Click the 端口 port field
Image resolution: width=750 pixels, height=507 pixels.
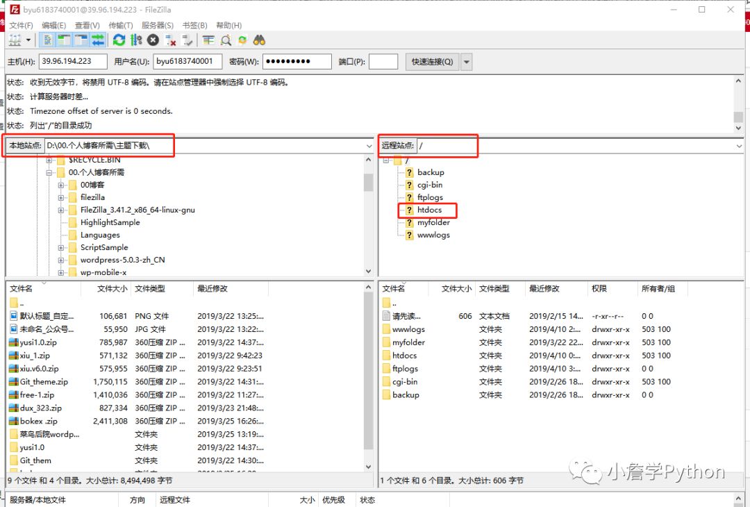383,61
